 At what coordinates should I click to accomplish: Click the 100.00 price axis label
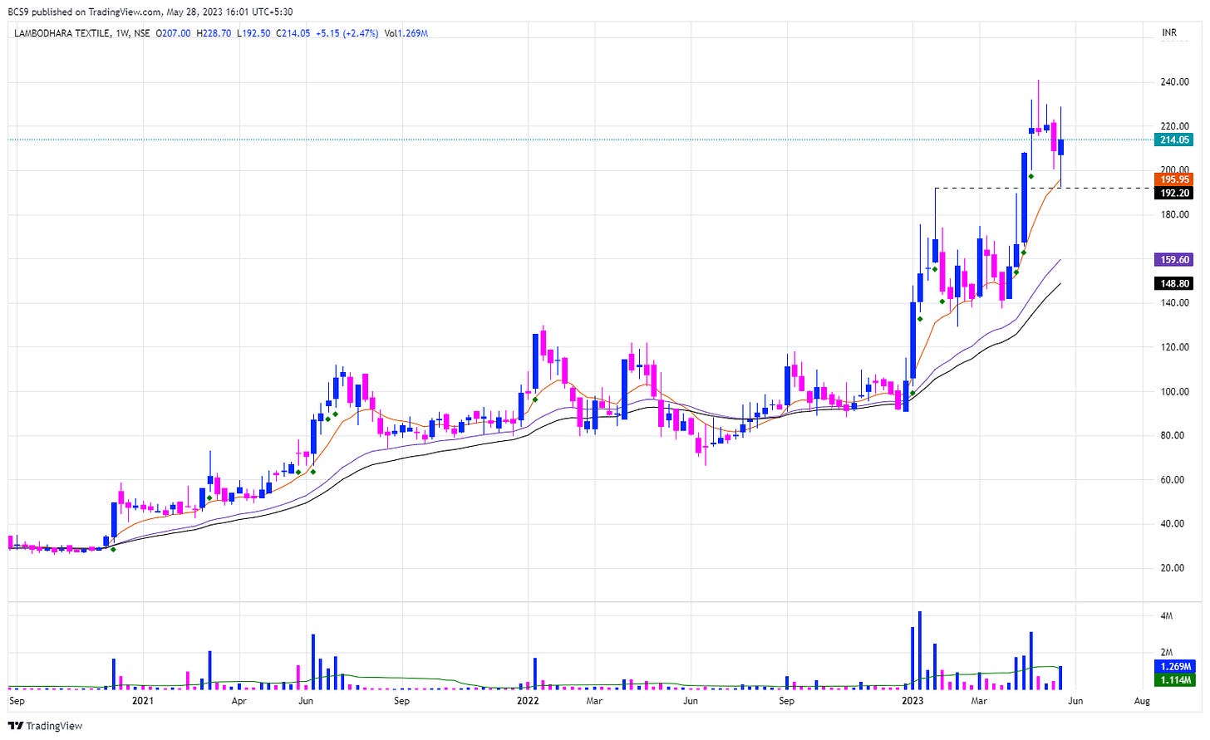(x=1174, y=391)
